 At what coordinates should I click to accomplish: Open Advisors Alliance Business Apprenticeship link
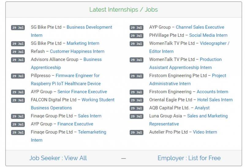pos(92,59)
